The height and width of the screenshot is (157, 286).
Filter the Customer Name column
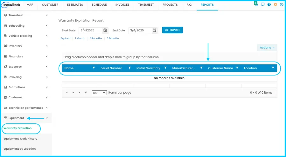237,68
